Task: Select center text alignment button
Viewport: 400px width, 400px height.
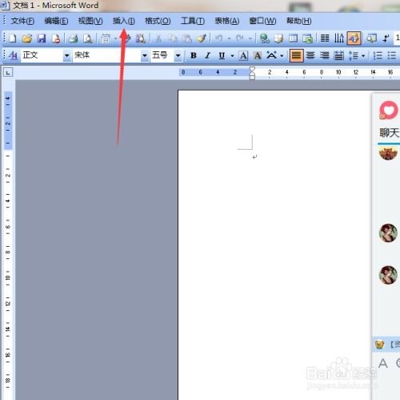Action: (x=310, y=55)
